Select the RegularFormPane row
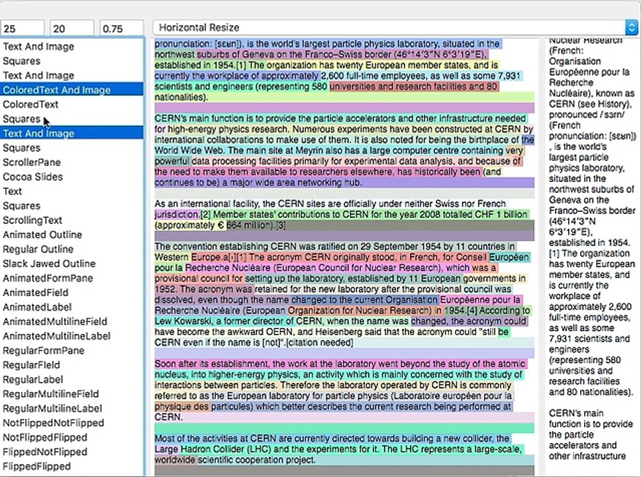 72,350
